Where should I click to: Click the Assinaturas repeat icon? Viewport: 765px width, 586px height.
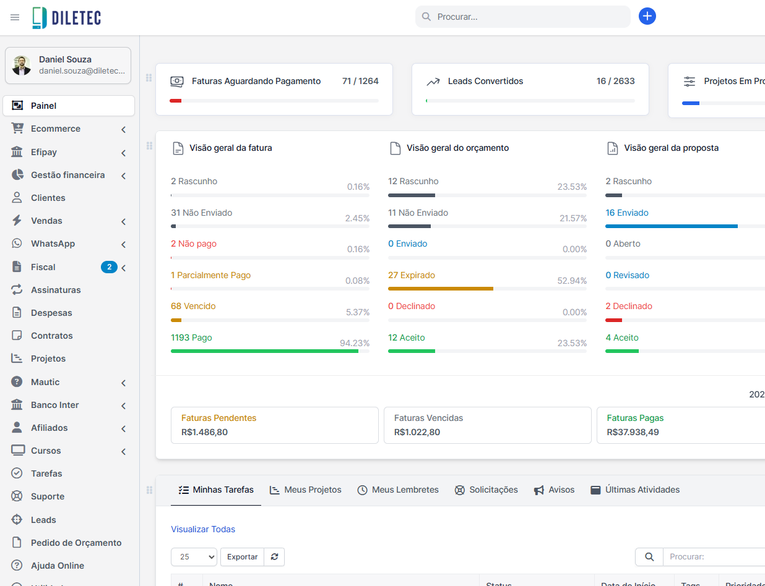pos(17,290)
